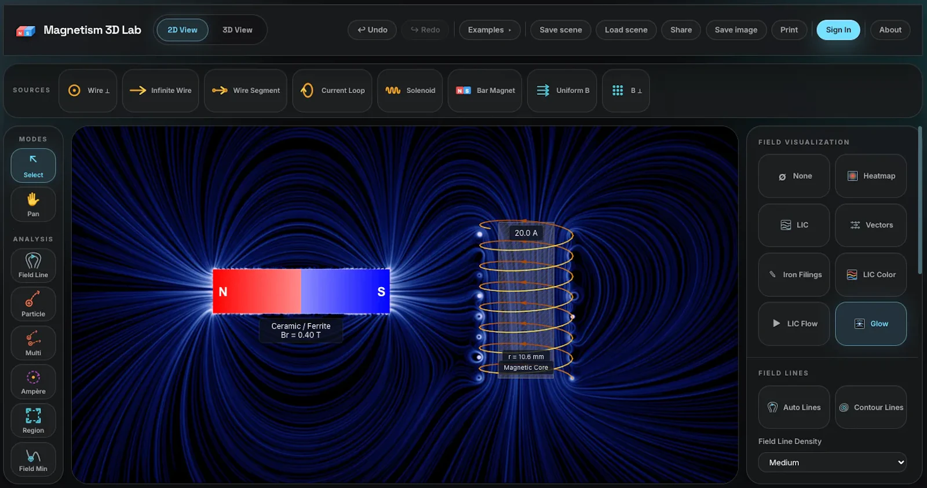Add an Infinite Wire source
Screen dimensions: 927x488
pos(160,90)
